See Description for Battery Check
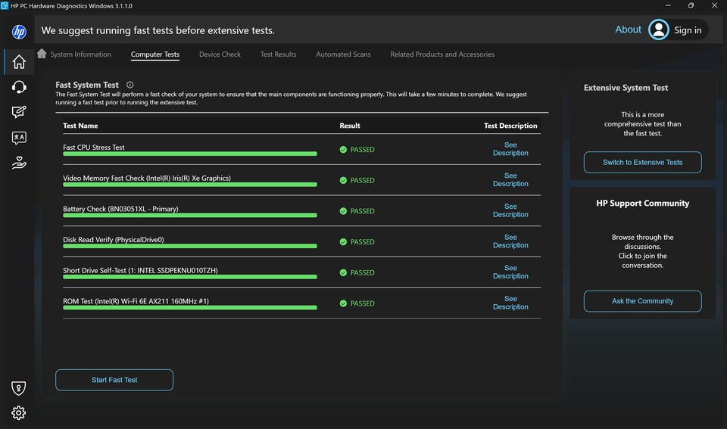The width and height of the screenshot is (727, 429). [510, 210]
